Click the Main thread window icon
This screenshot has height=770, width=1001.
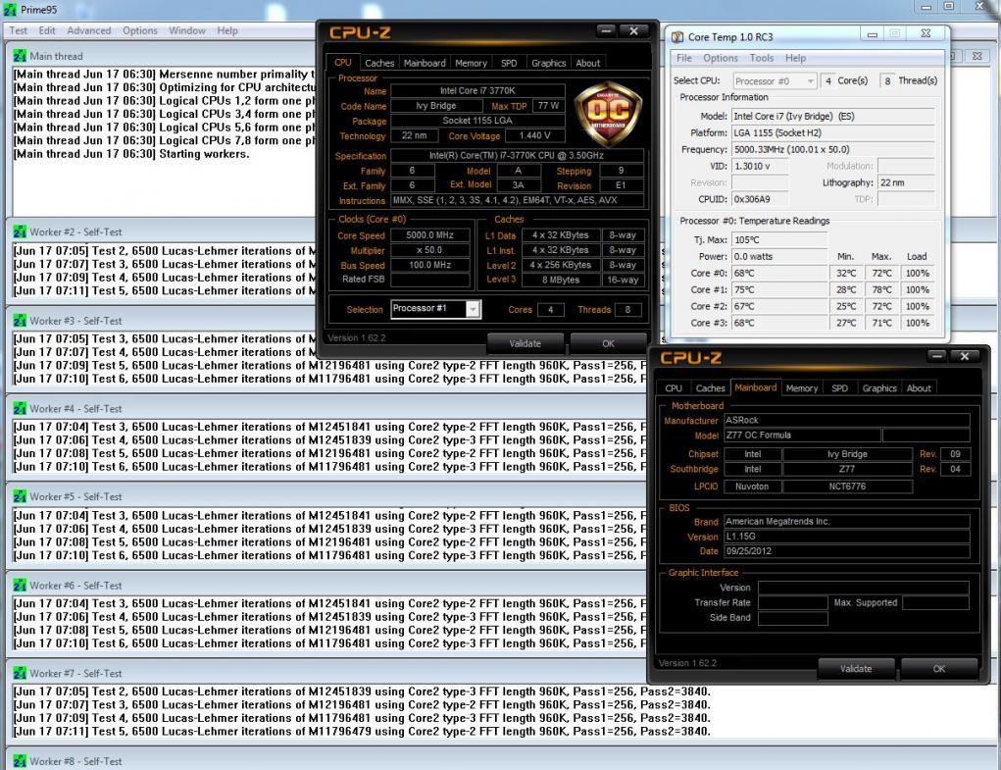pyautogui.click(x=20, y=56)
